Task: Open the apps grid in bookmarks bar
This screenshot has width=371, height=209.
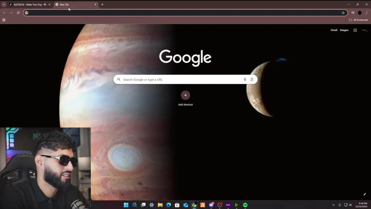Action: (x=4, y=20)
